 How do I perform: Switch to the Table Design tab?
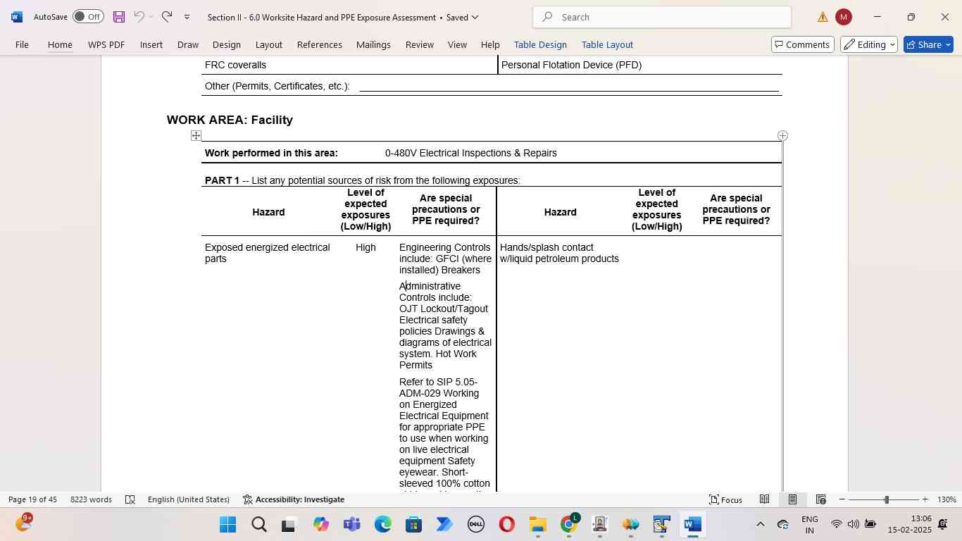(540, 44)
